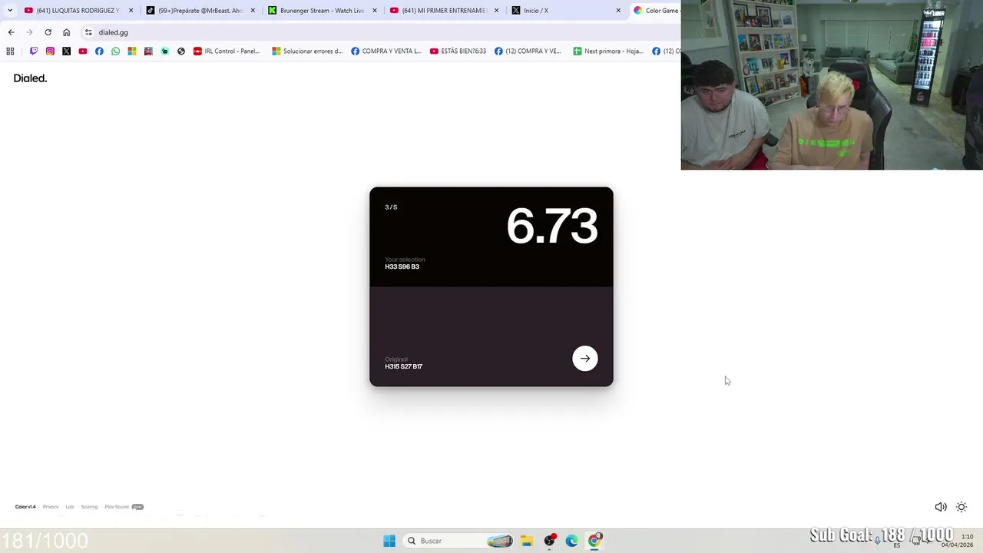View site information icon in address bar
The height and width of the screenshot is (553, 983).
pos(88,32)
